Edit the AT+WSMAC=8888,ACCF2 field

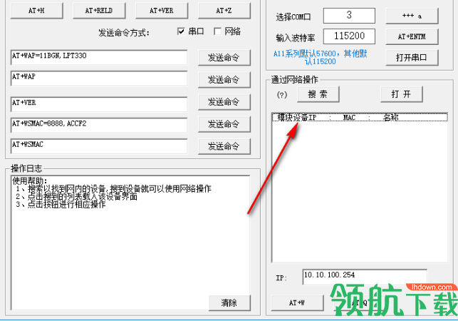[x=99, y=126]
